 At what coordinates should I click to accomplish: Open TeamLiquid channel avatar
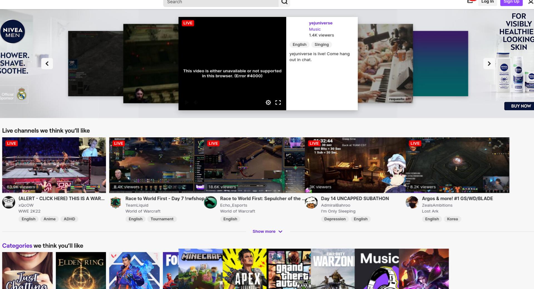pos(116,202)
